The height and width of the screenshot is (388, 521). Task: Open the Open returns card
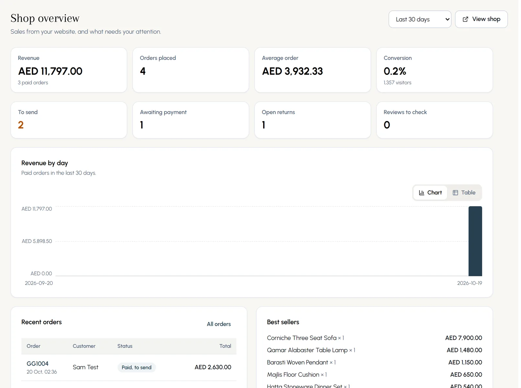[313, 120]
